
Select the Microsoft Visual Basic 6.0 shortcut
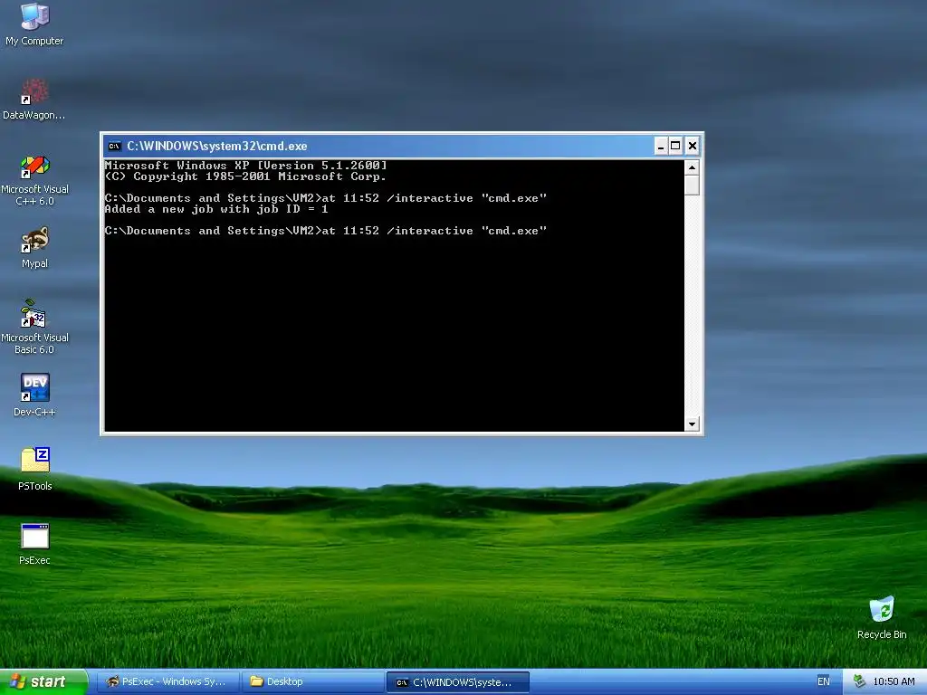coord(34,327)
